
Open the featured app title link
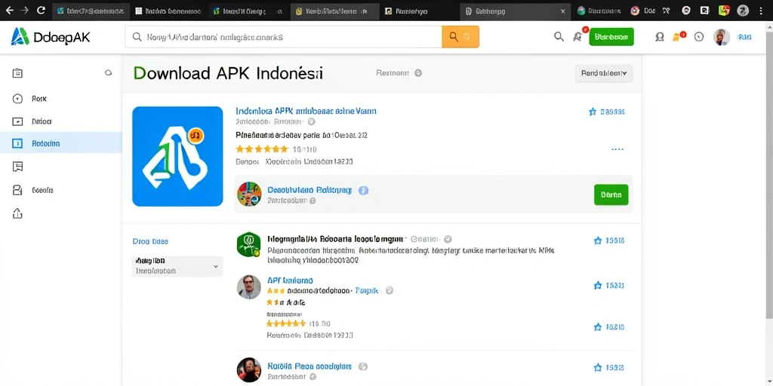pyautogui.click(x=306, y=111)
